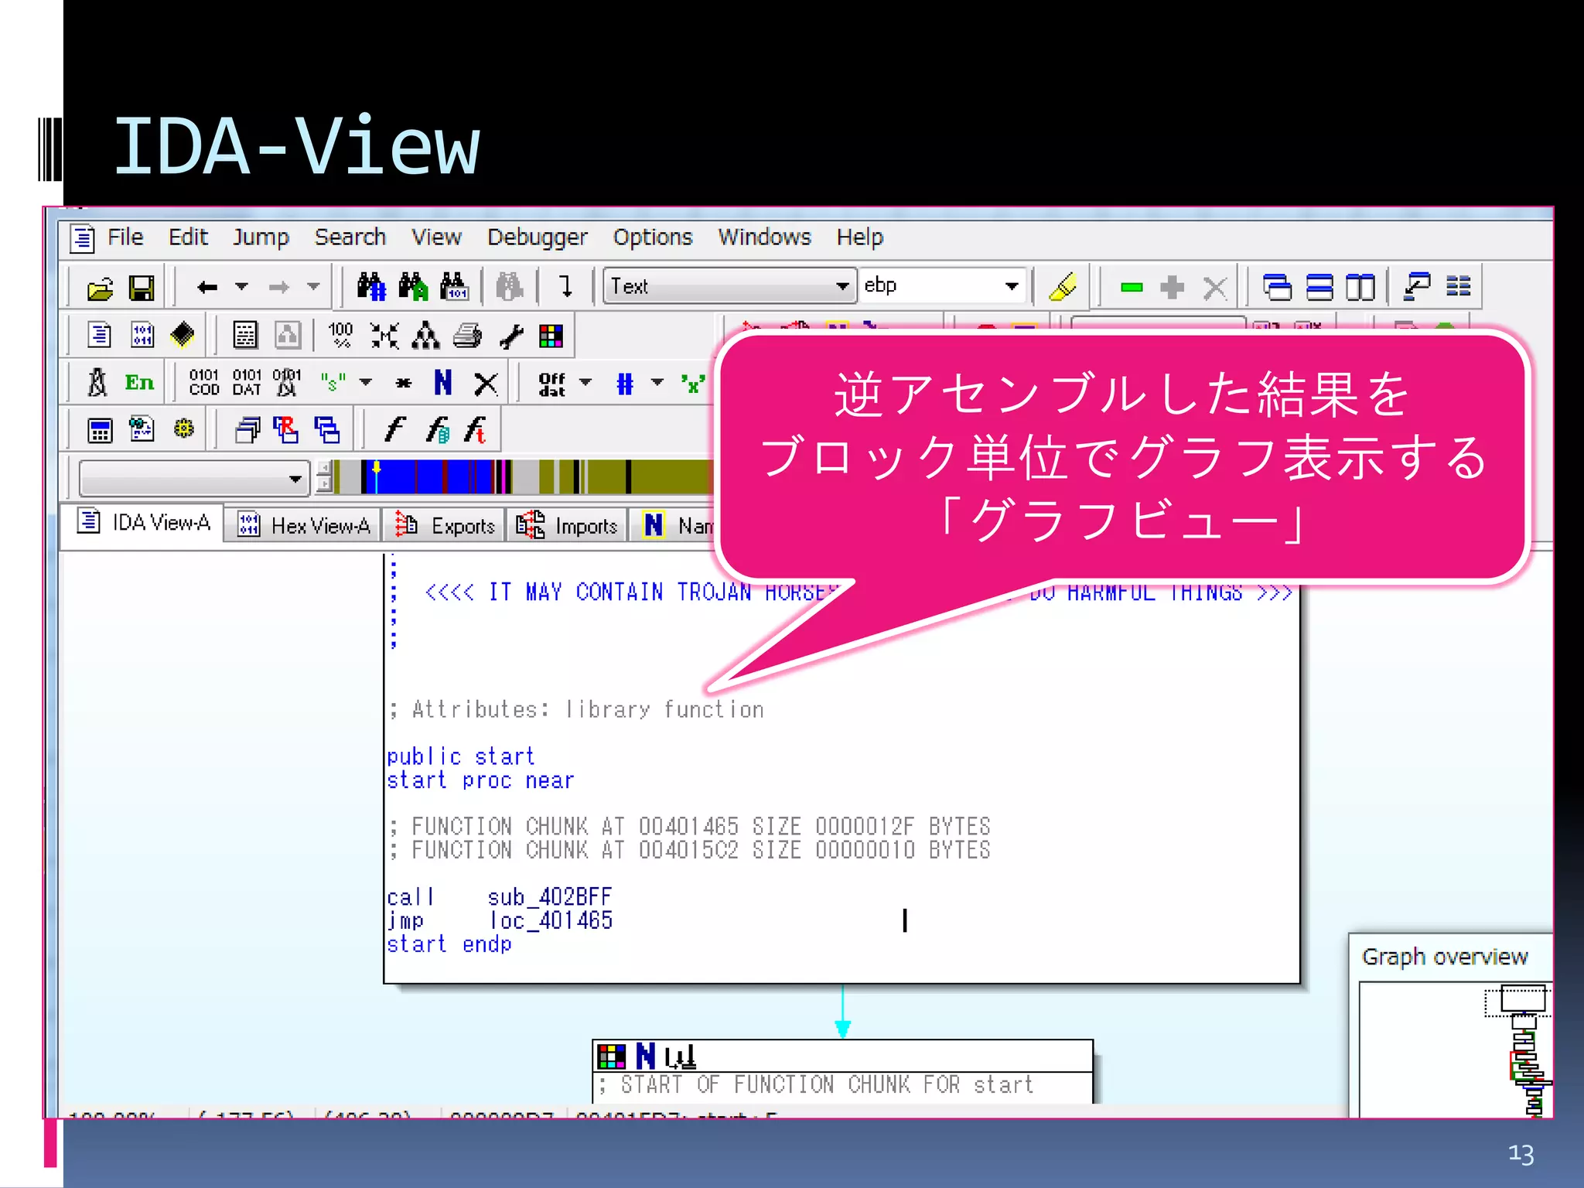Open the Help menu

(x=859, y=237)
